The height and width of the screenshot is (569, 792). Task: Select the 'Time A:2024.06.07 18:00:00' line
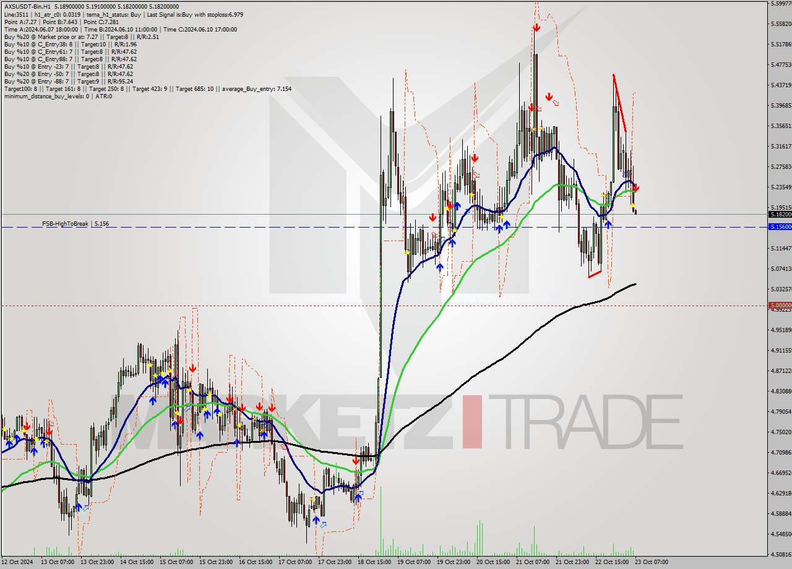(x=120, y=29)
